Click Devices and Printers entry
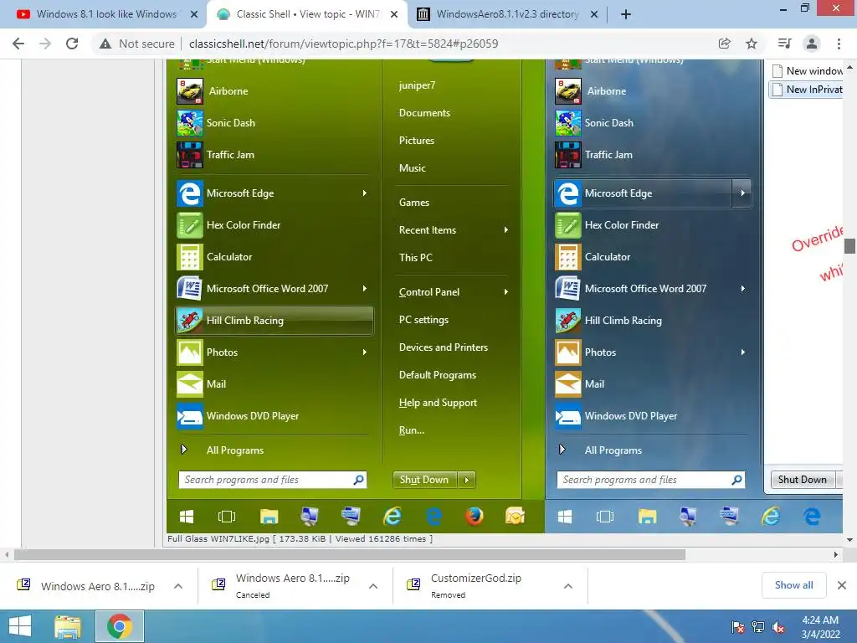 pyautogui.click(x=444, y=347)
